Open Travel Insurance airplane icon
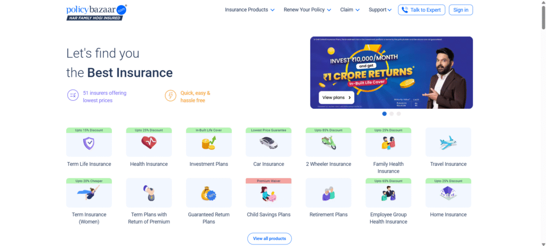The image size is (546, 246). click(x=448, y=143)
